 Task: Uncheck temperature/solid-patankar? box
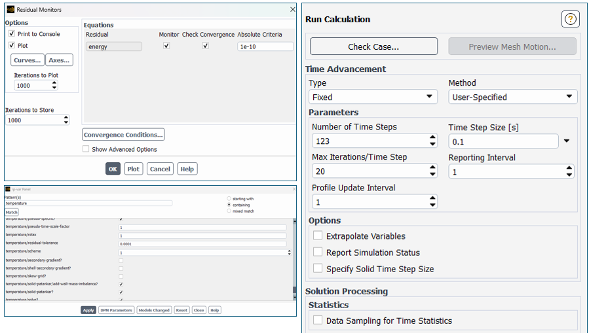click(x=121, y=292)
